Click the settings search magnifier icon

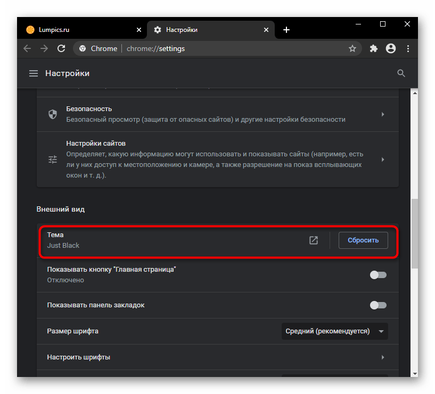pyautogui.click(x=401, y=73)
